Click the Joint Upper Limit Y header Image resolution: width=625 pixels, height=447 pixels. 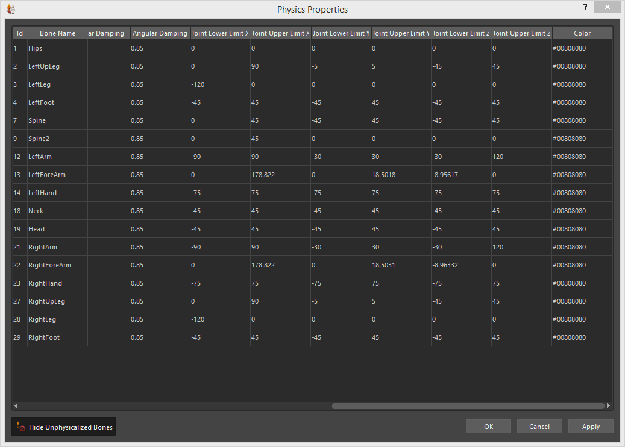tap(401, 33)
